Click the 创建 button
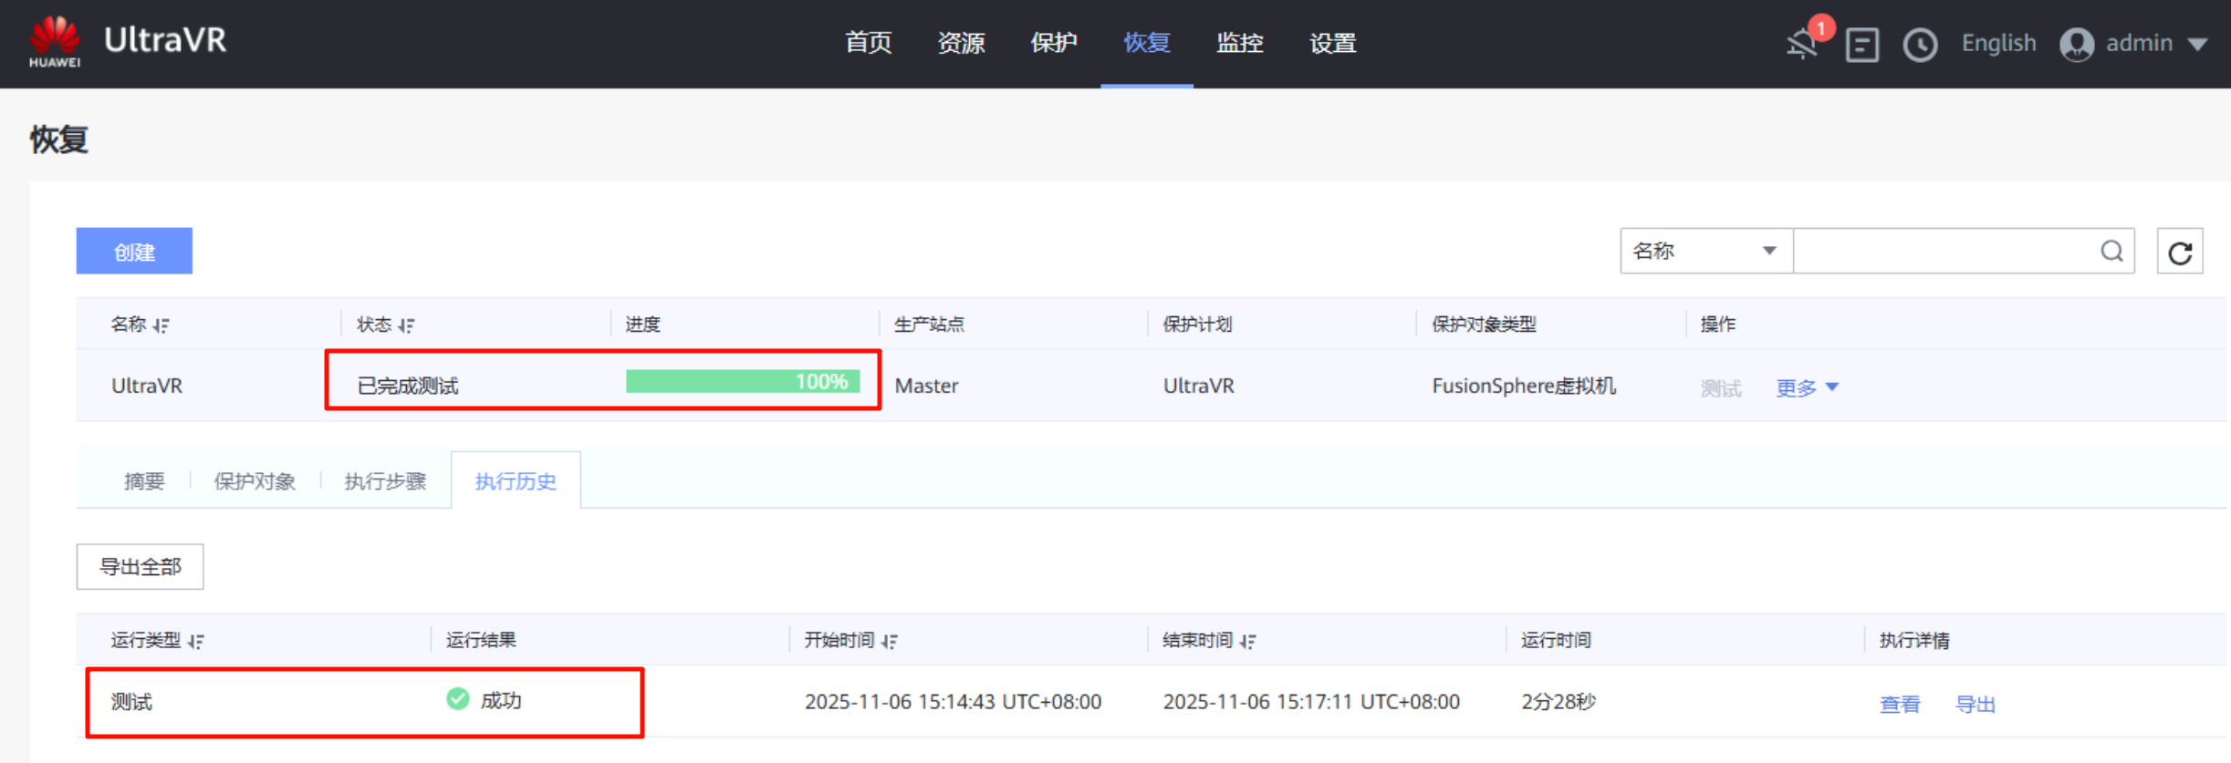 134,252
